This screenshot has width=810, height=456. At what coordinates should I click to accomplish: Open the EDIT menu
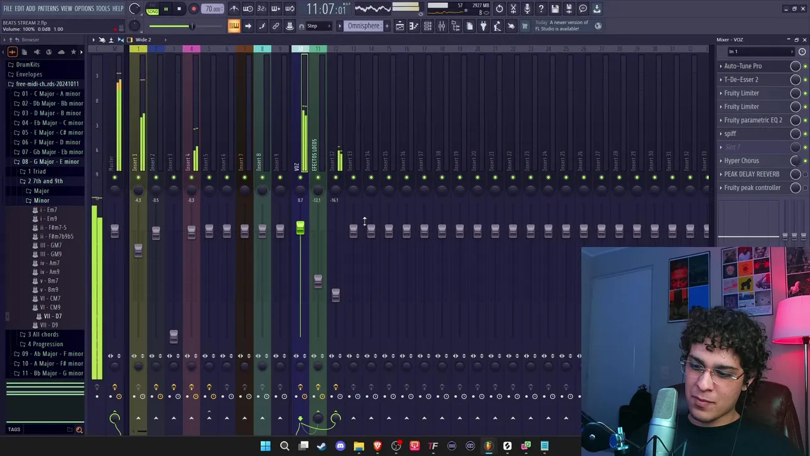[x=20, y=8]
